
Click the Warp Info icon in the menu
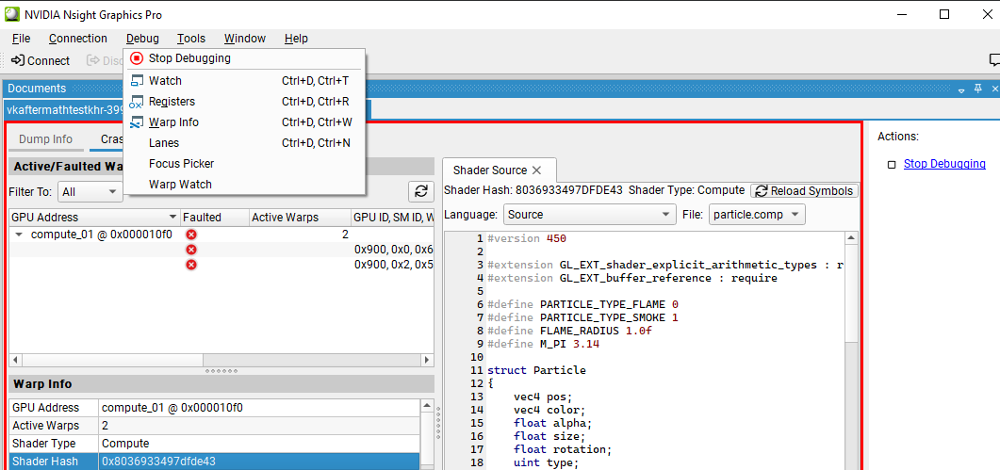[x=137, y=122]
